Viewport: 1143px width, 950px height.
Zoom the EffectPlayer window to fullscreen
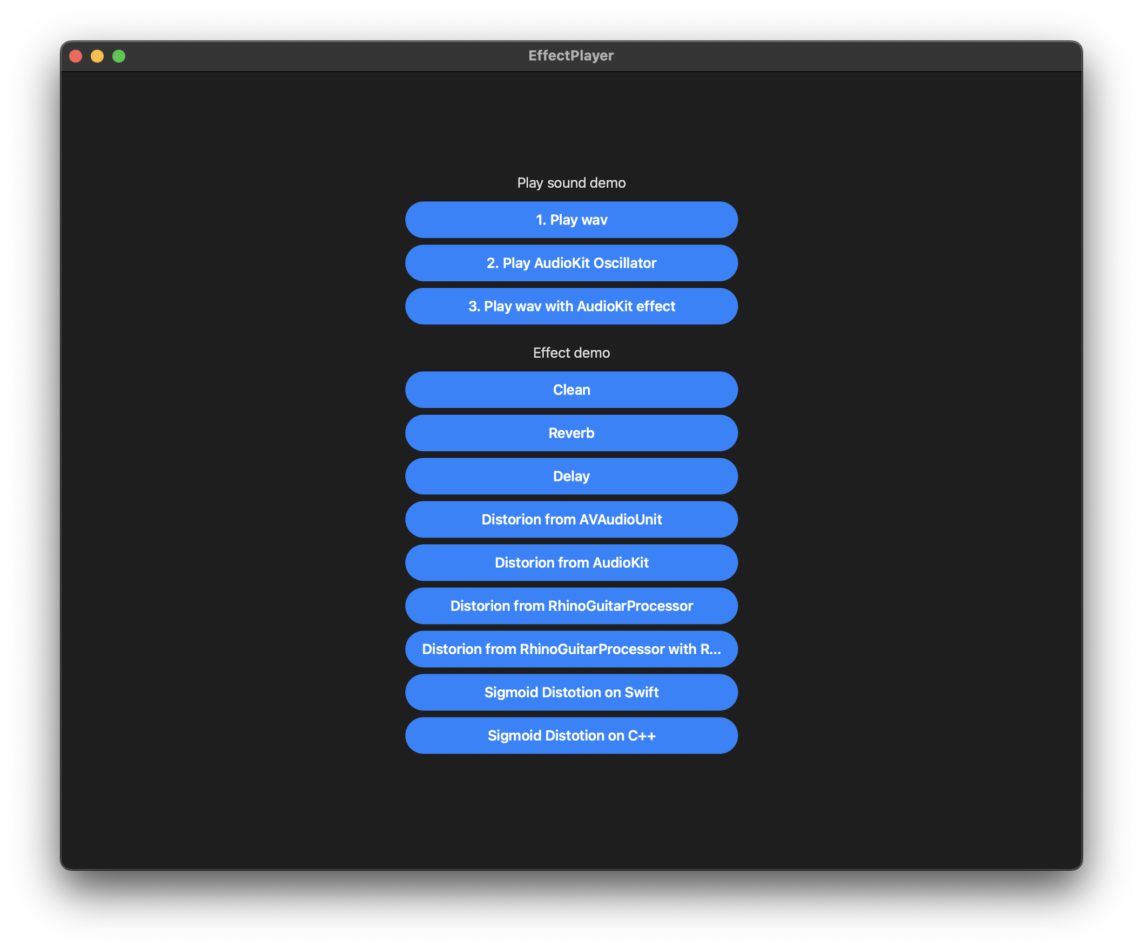pos(119,56)
